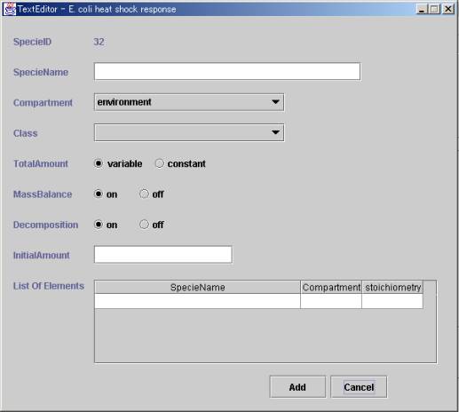Screen dimensions: 459x412
Task: Focus the SpecieName text field
Action: point(227,71)
